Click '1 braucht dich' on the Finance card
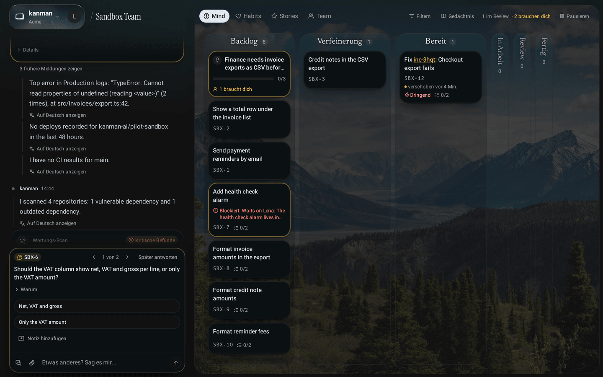Viewport: 603px width, 377px height. (233, 89)
